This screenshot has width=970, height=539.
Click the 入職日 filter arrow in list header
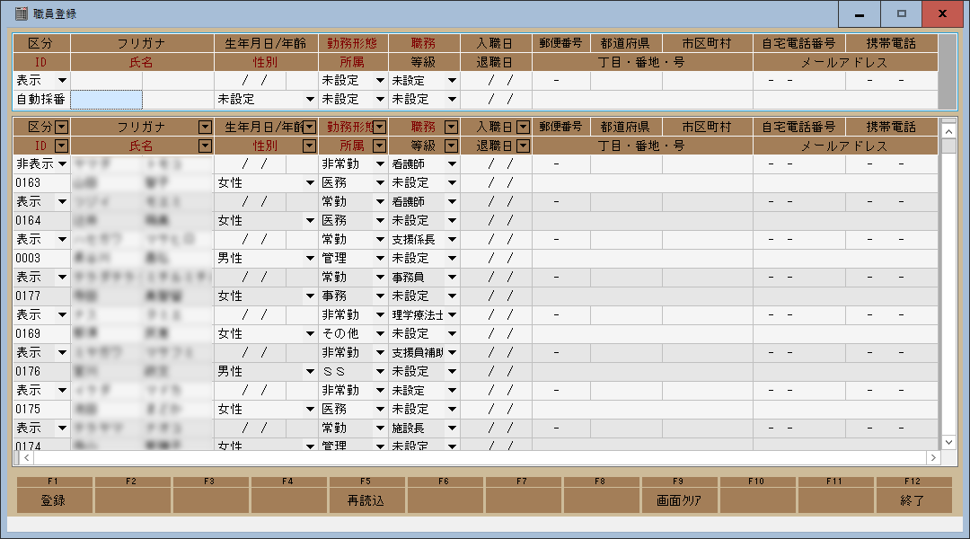[523, 128]
